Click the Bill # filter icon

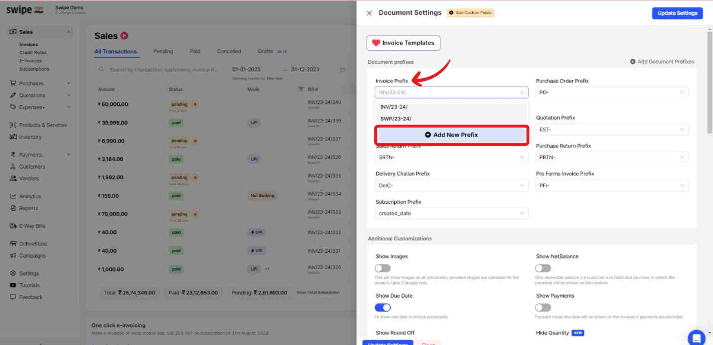pos(301,89)
